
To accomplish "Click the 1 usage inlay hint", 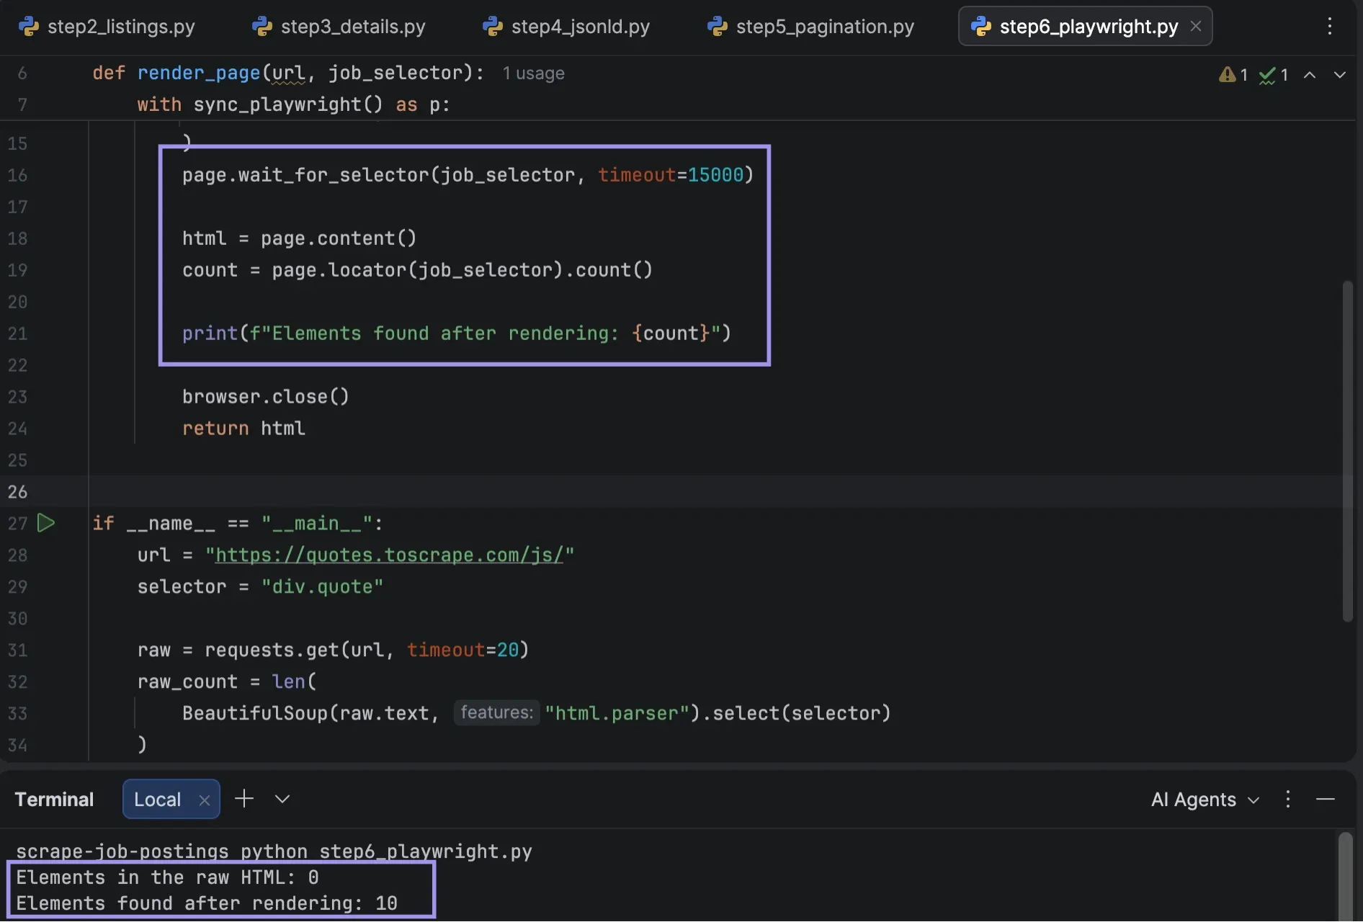I will [x=533, y=73].
